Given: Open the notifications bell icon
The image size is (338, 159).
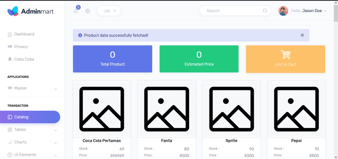Looking at the screenshot, I should click(76, 11).
